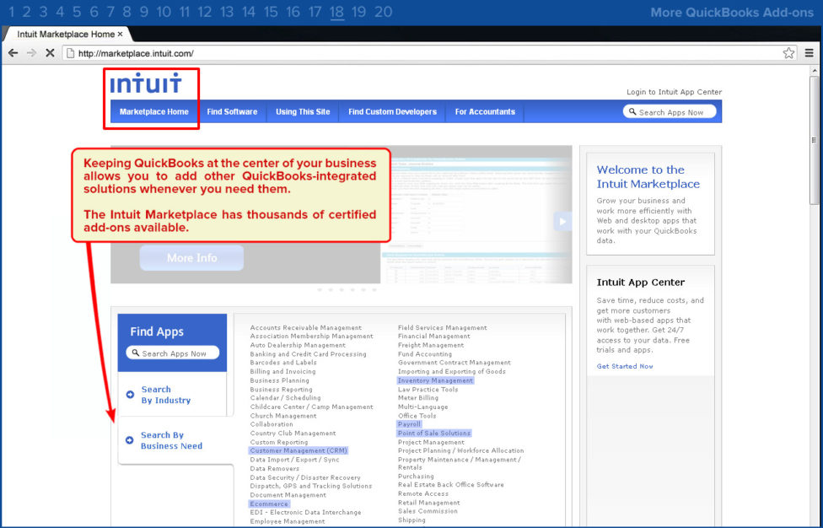Open Association Membership Management category

pos(312,337)
